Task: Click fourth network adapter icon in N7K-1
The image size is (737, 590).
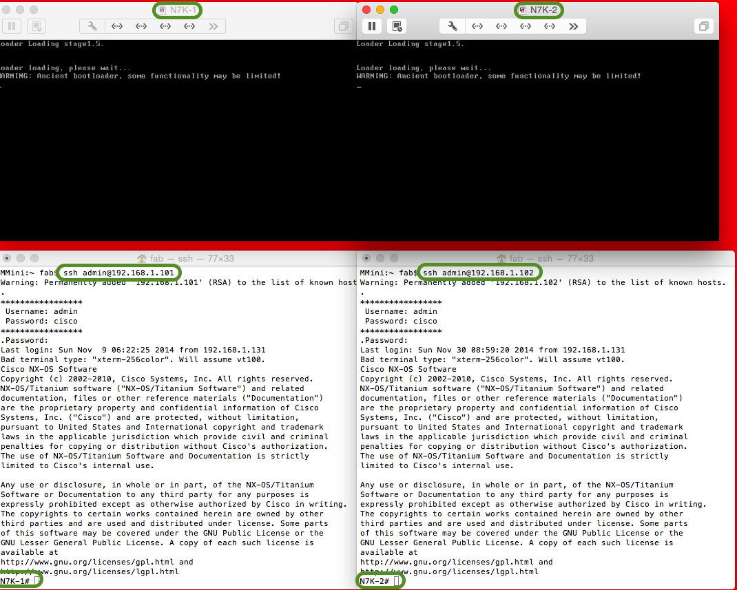Action: tap(189, 26)
